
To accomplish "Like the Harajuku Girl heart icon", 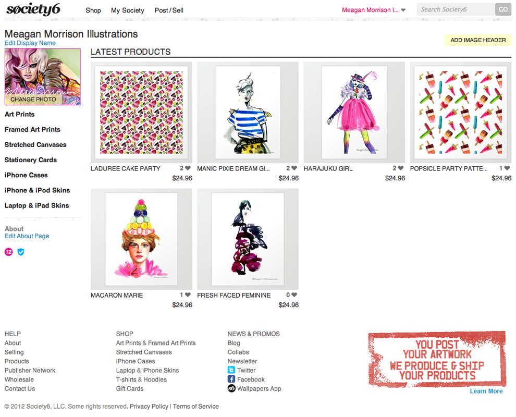I will pos(400,168).
